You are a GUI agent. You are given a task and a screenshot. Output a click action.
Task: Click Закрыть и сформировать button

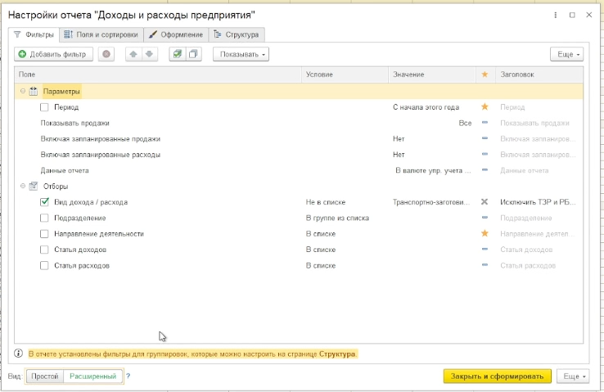[x=498, y=376]
